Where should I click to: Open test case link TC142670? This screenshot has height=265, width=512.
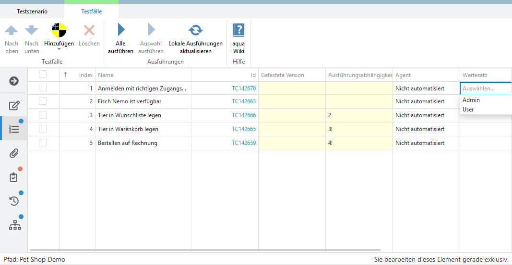244,88
